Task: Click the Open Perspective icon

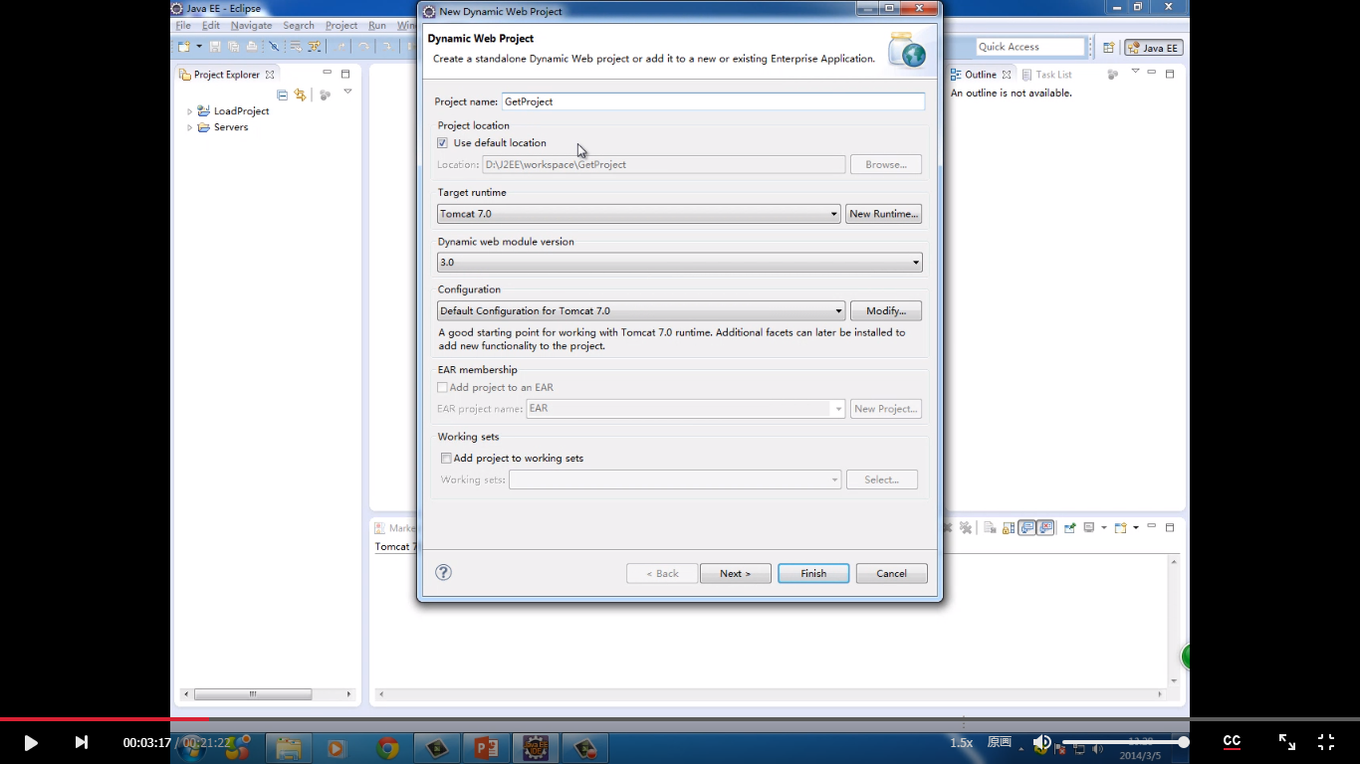Action: coord(1108,47)
